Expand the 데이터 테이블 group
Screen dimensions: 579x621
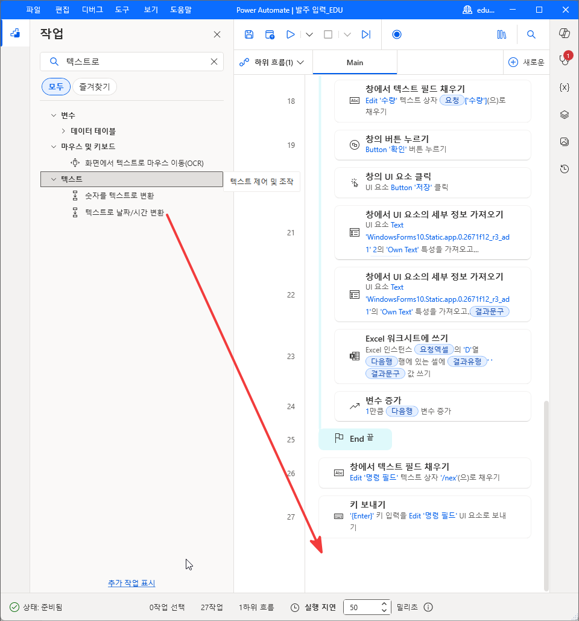[63, 131]
